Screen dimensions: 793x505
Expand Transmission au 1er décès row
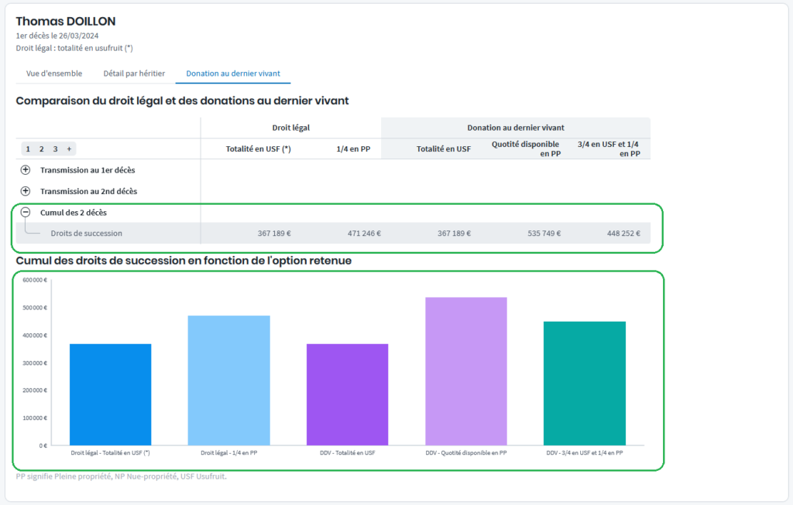click(x=26, y=170)
